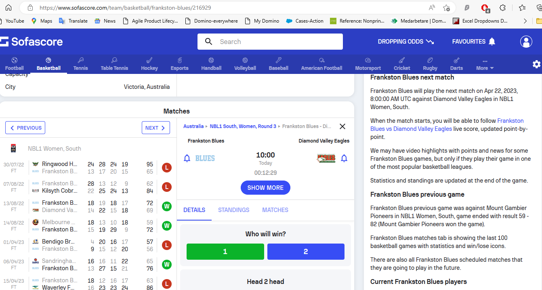The height and width of the screenshot is (290, 542).
Task: Add this page to favorites star icon
Action: [x=446, y=8]
